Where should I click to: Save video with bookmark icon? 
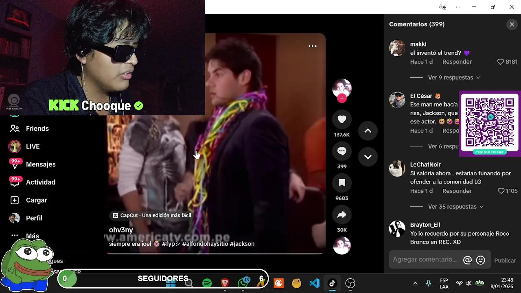pyautogui.click(x=342, y=183)
